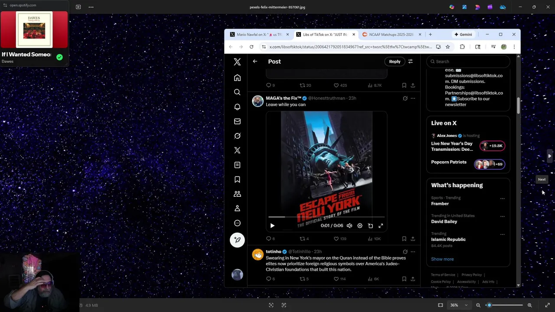Mute the Escape From New York video
Screen dimensions: 555x312
[x=349, y=226]
